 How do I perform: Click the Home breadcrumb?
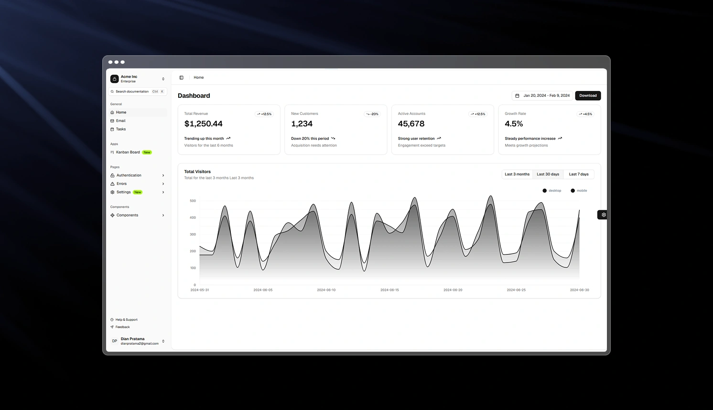199,77
